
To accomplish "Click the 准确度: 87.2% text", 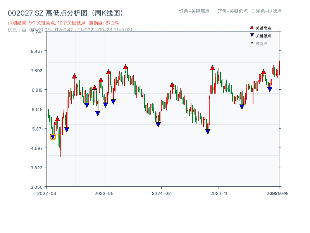I will point(104,23).
